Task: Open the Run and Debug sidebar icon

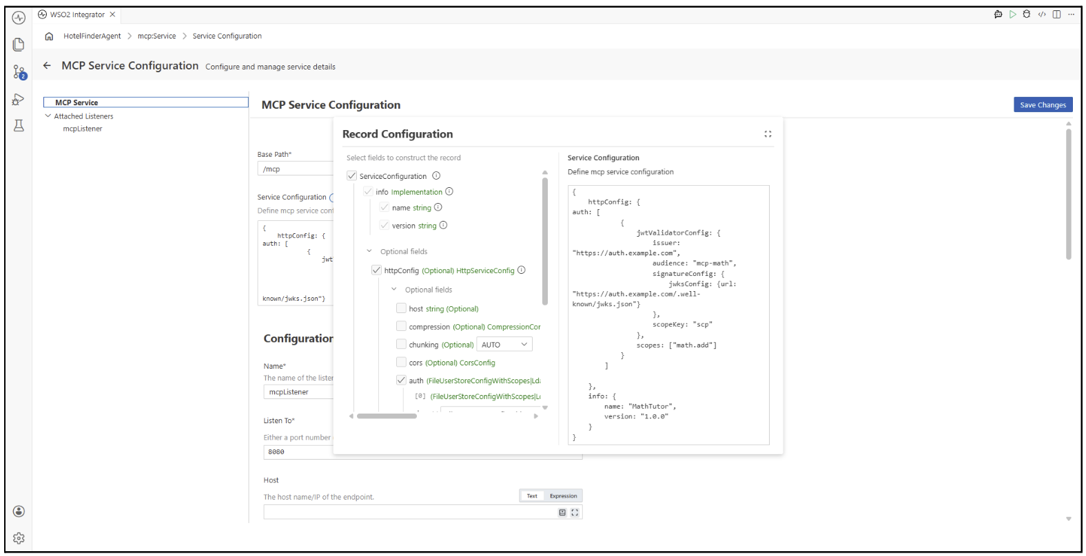Action: (19, 99)
